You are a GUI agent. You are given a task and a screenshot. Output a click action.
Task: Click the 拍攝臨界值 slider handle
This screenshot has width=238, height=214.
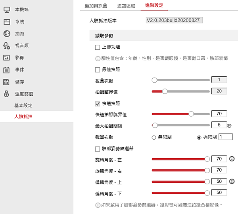click(x=165, y=91)
